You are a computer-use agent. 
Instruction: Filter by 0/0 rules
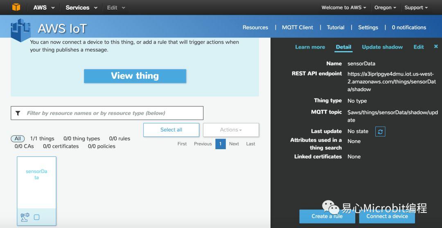click(120, 139)
